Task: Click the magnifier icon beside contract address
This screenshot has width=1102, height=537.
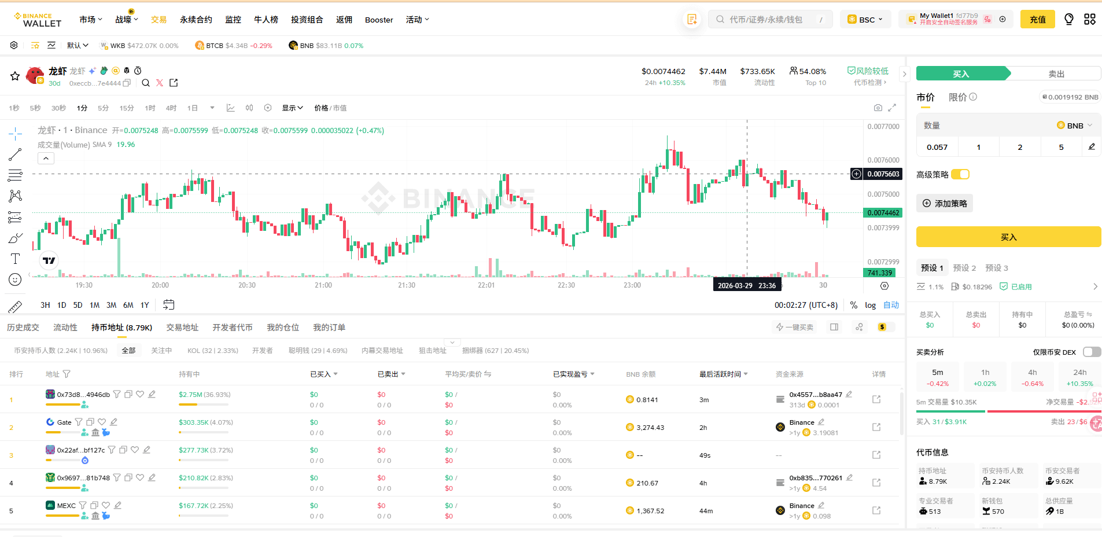Action: [x=146, y=83]
